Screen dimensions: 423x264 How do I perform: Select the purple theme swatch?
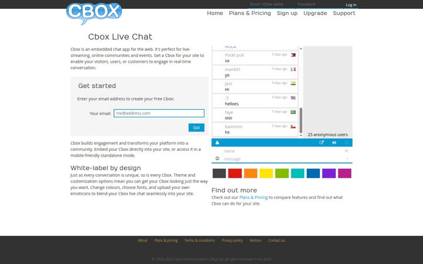(x=329, y=173)
